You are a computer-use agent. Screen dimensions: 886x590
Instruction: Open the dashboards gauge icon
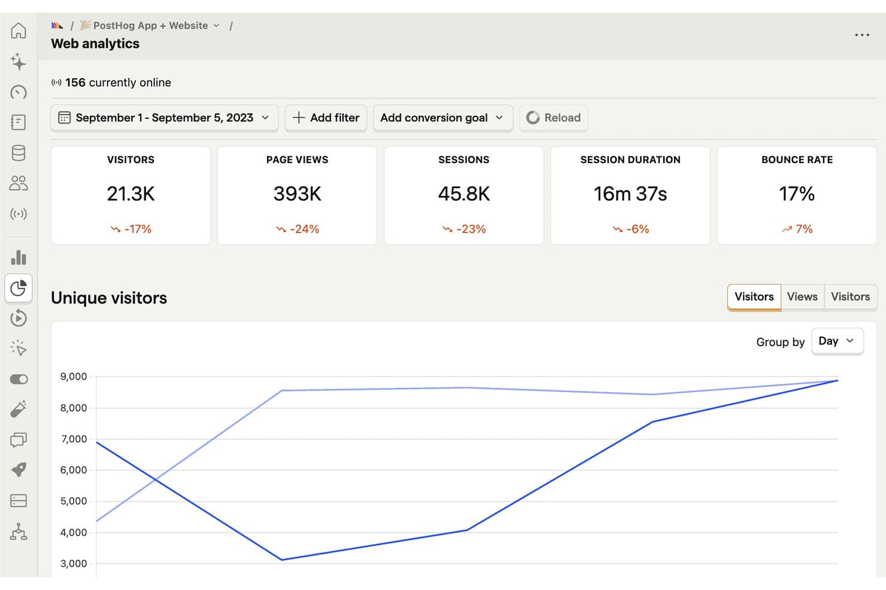coord(19,92)
